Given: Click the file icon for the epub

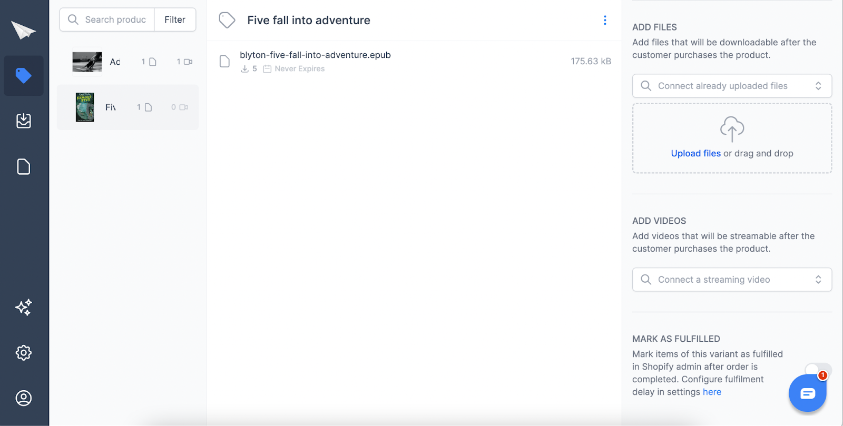Looking at the screenshot, I should point(225,61).
